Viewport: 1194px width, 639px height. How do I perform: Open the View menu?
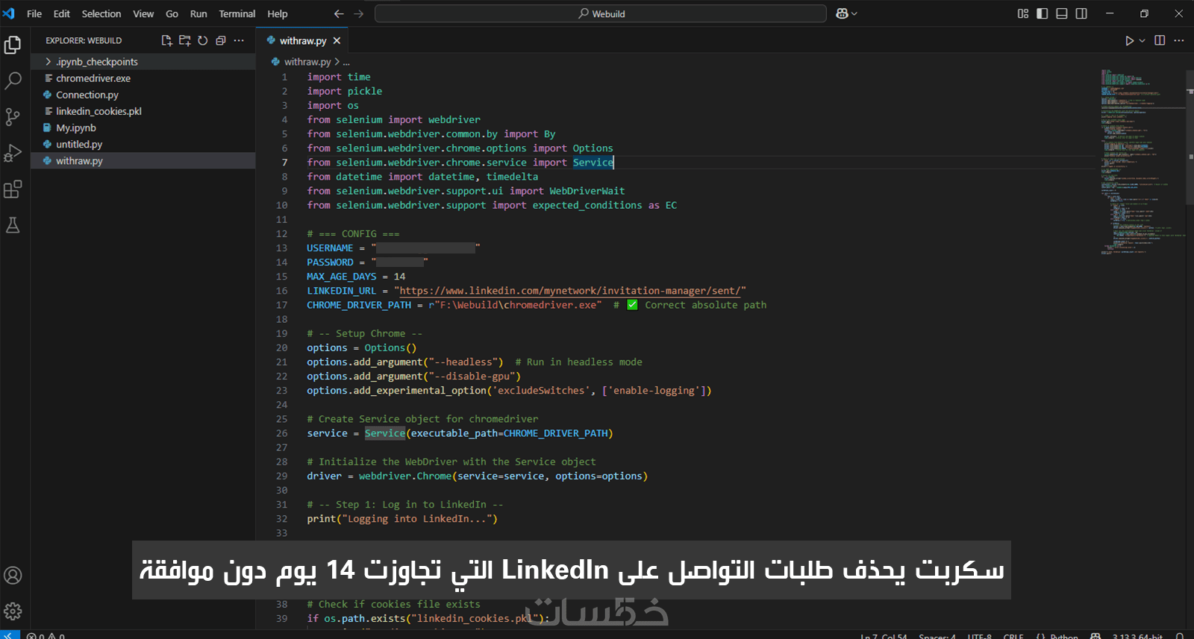pyautogui.click(x=143, y=13)
